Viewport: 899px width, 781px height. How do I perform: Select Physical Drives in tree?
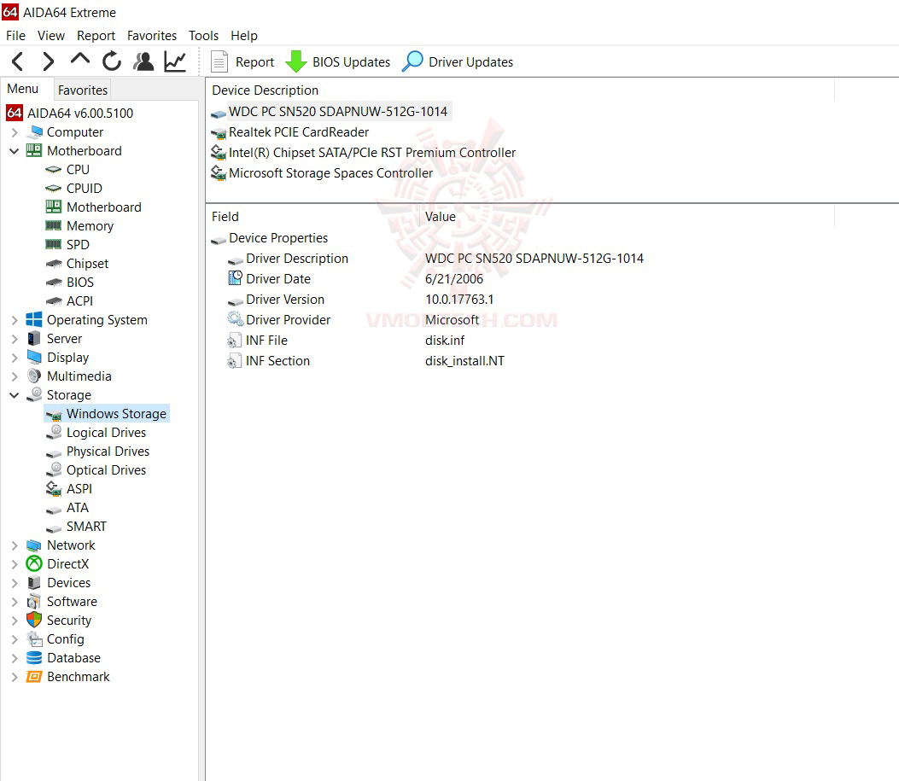[x=108, y=452]
